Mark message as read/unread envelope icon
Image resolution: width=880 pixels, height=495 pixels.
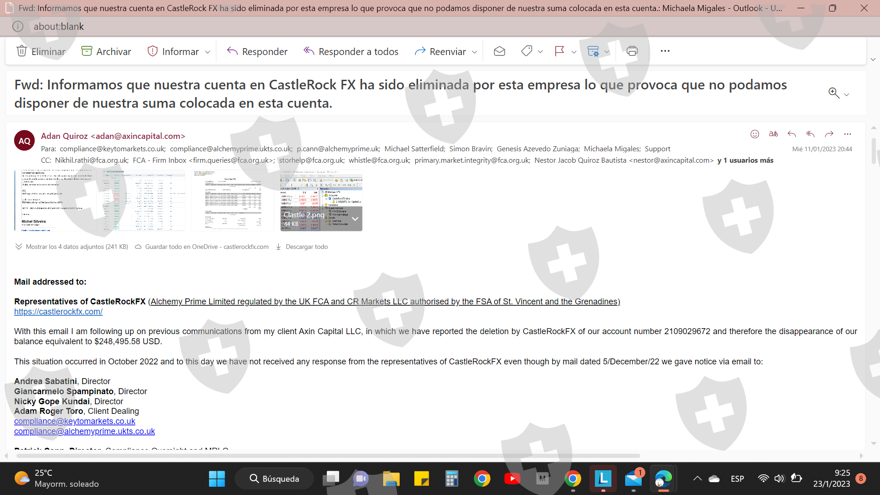tap(500, 51)
